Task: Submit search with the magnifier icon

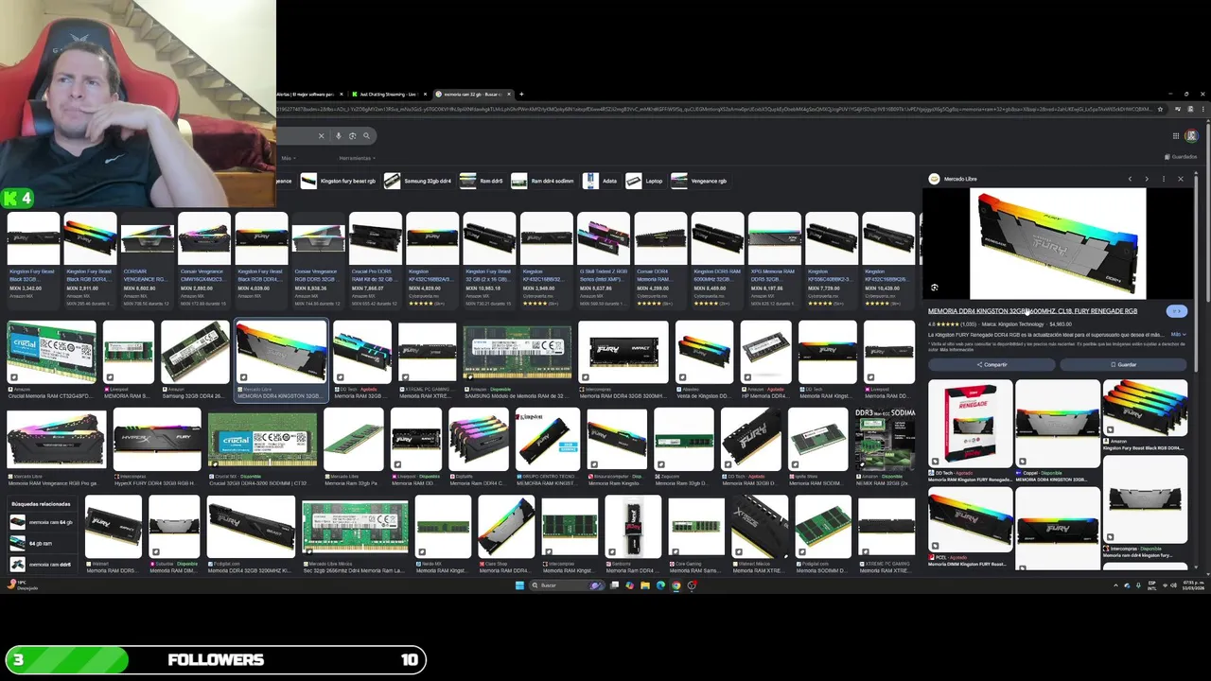Action: point(366,135)
